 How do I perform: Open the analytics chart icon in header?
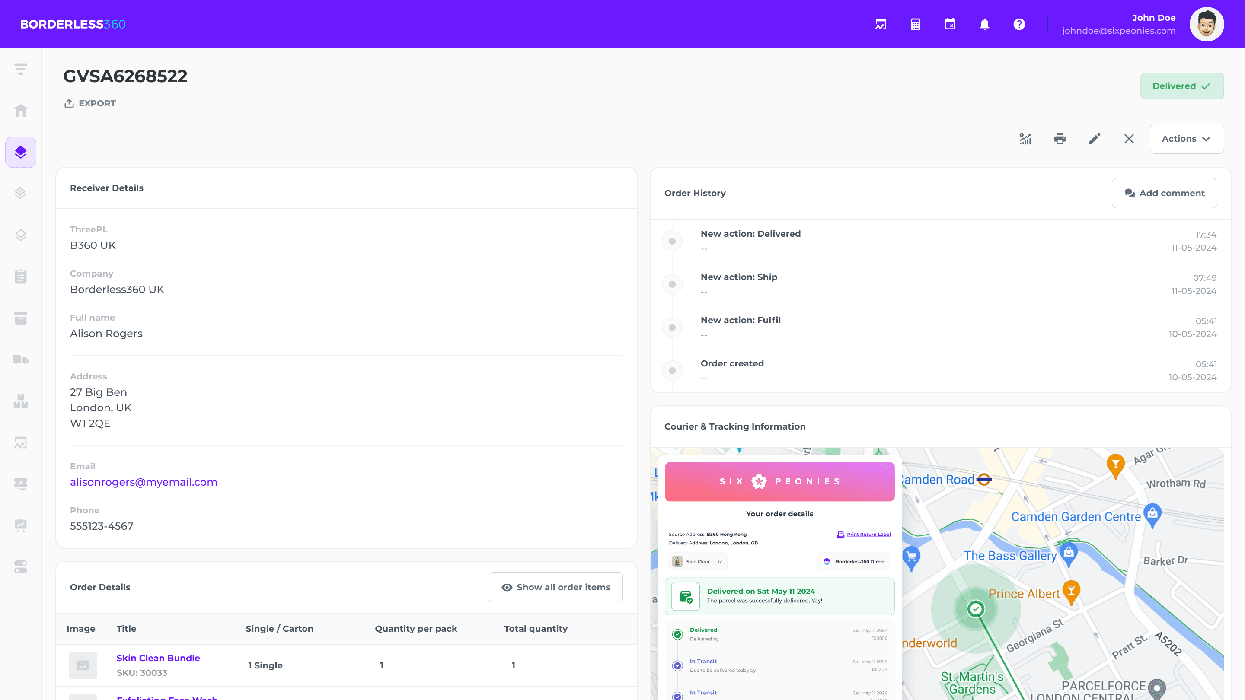click(881, 24)
